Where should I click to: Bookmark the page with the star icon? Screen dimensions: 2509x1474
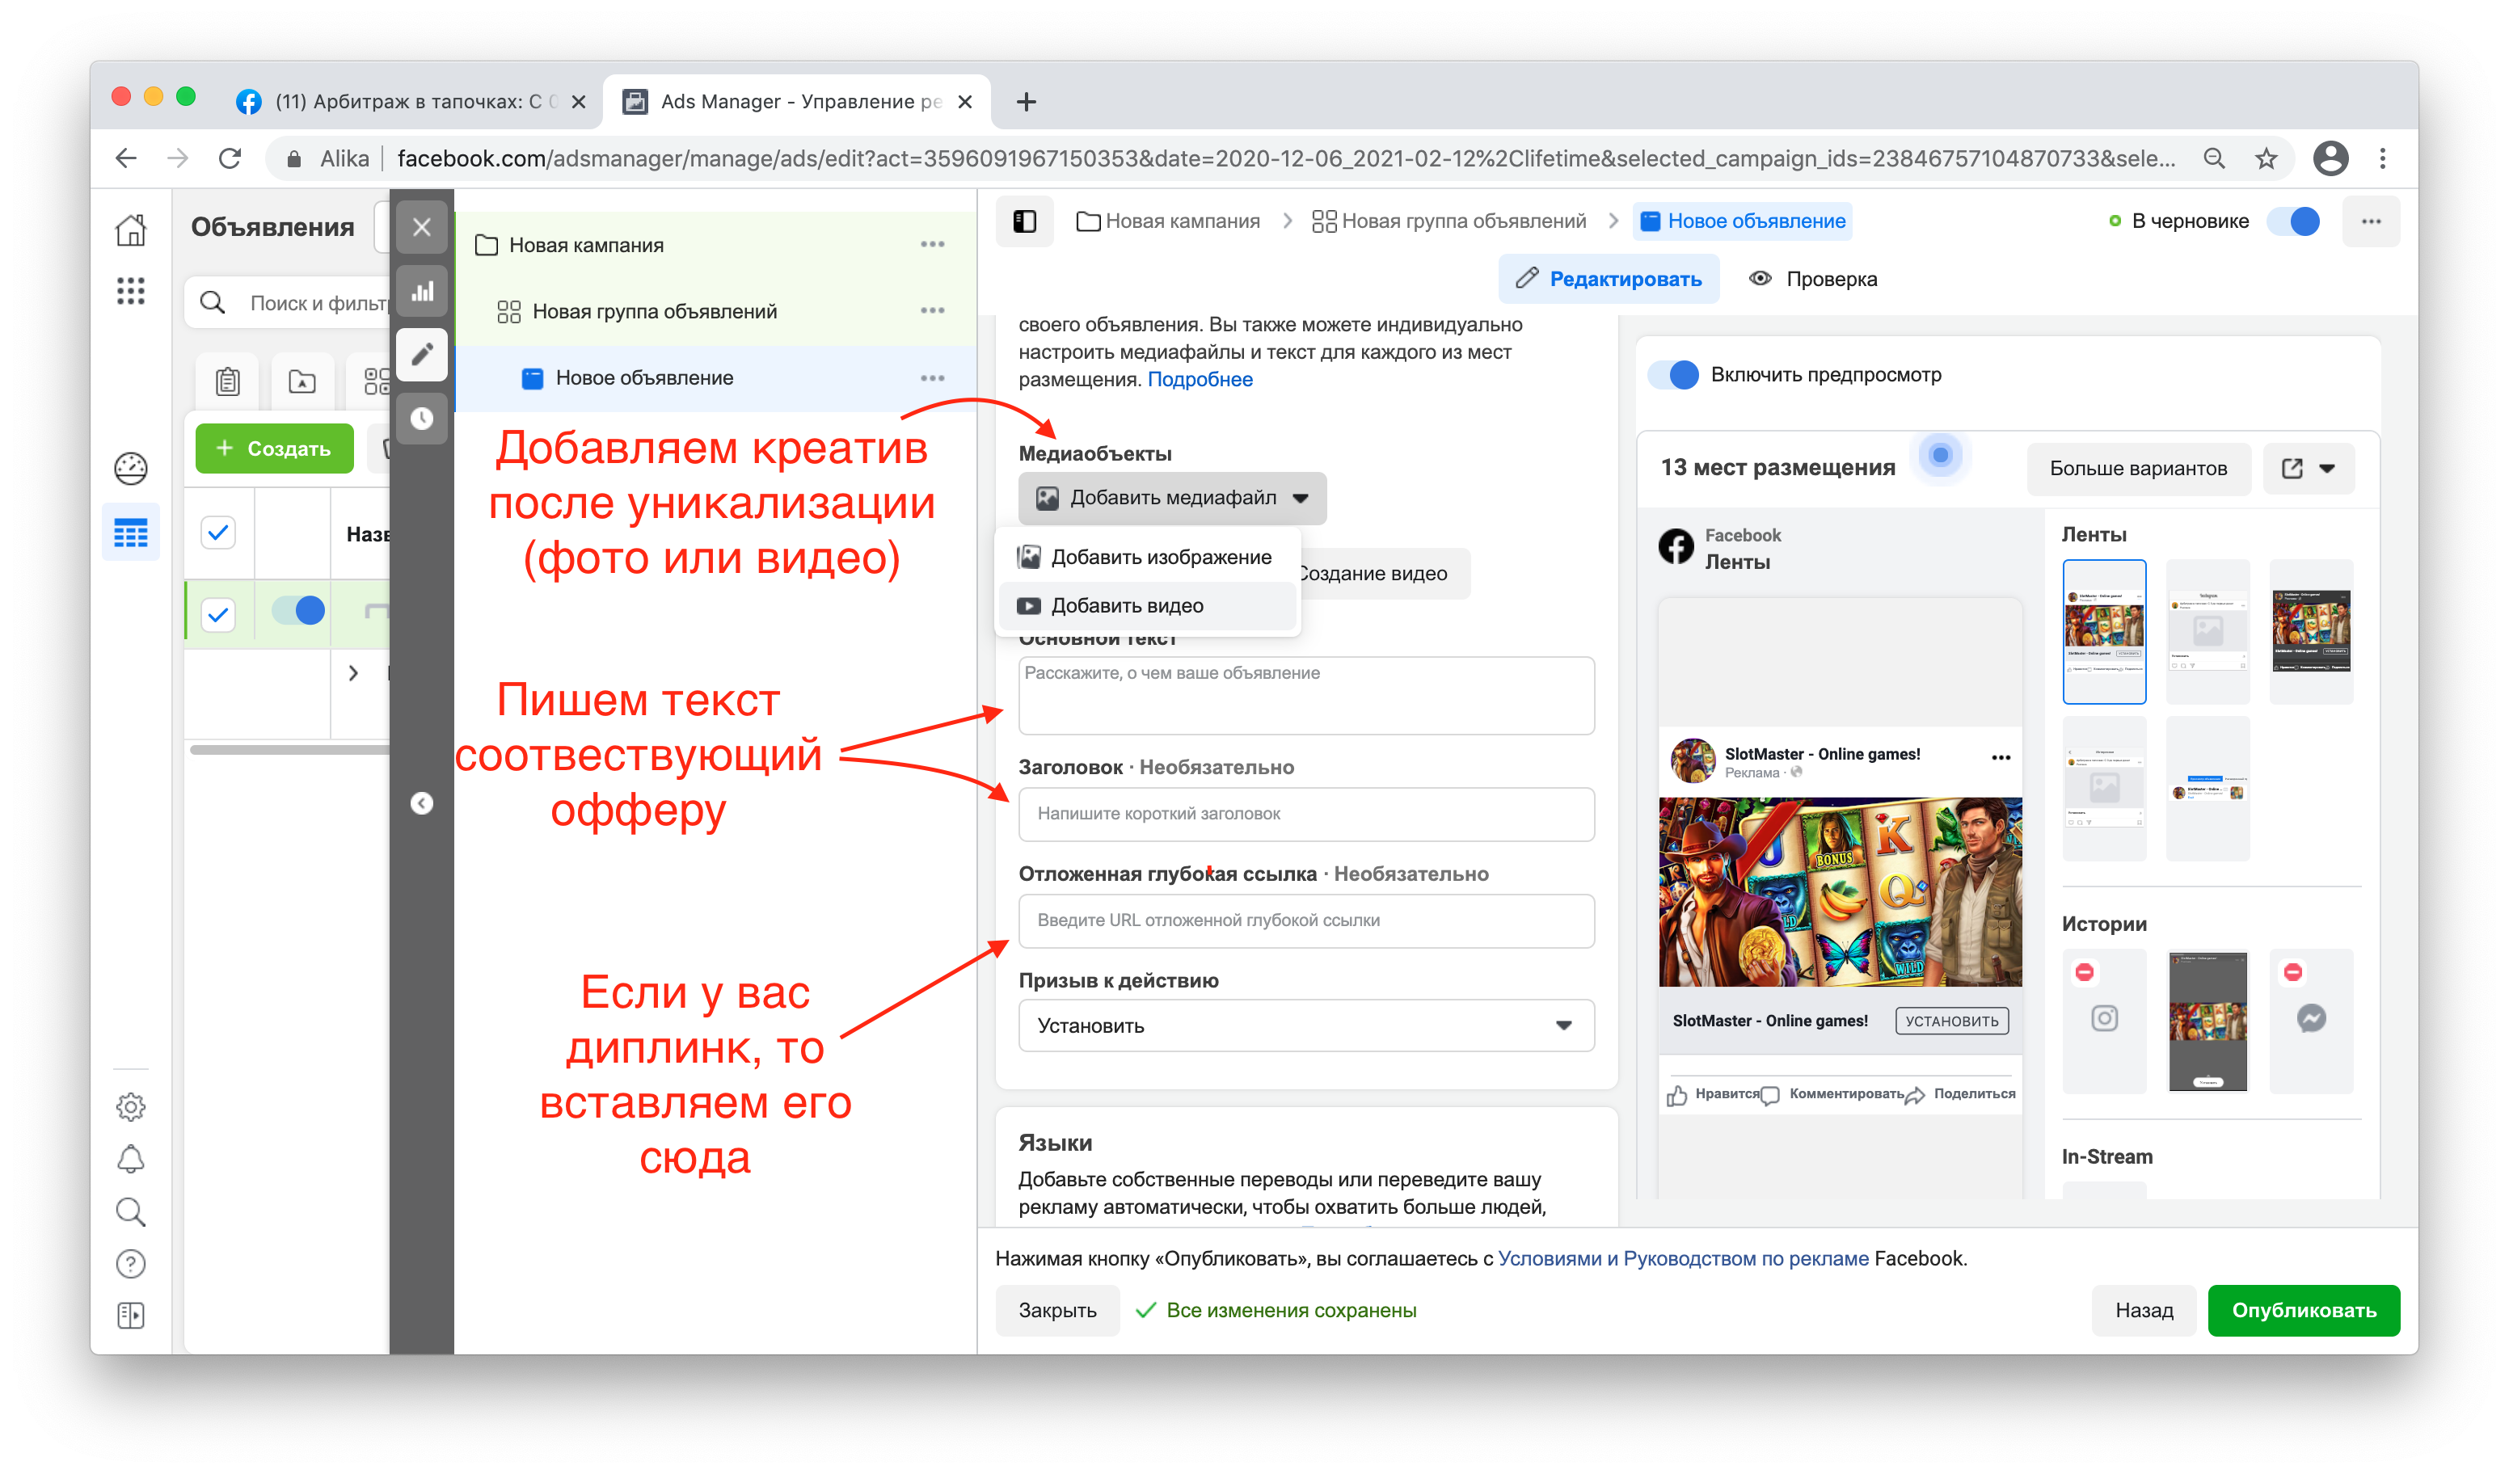(2266, 158)
